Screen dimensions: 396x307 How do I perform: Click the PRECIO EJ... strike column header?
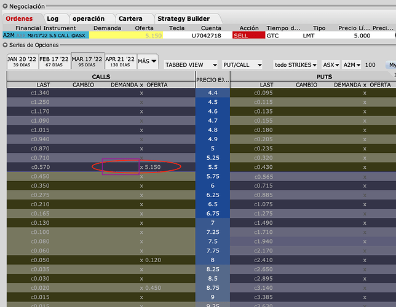(x=213, y=80)
